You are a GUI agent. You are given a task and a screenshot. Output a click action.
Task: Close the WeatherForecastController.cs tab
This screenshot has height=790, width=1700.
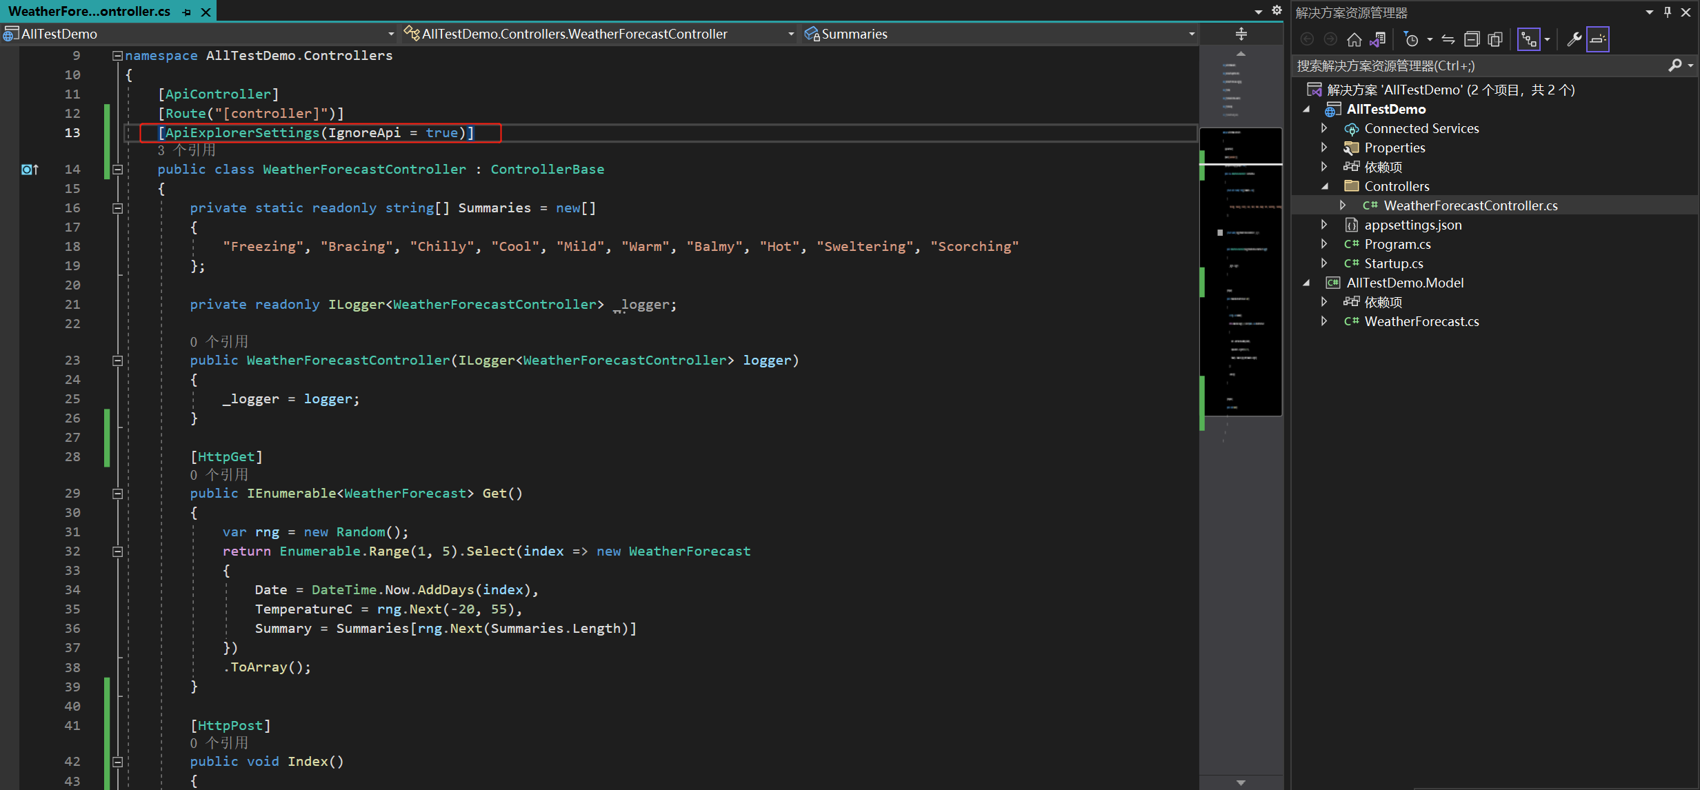pos(206,12)
